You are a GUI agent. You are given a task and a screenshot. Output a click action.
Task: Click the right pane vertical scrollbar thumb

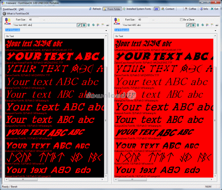coord(215,120)
